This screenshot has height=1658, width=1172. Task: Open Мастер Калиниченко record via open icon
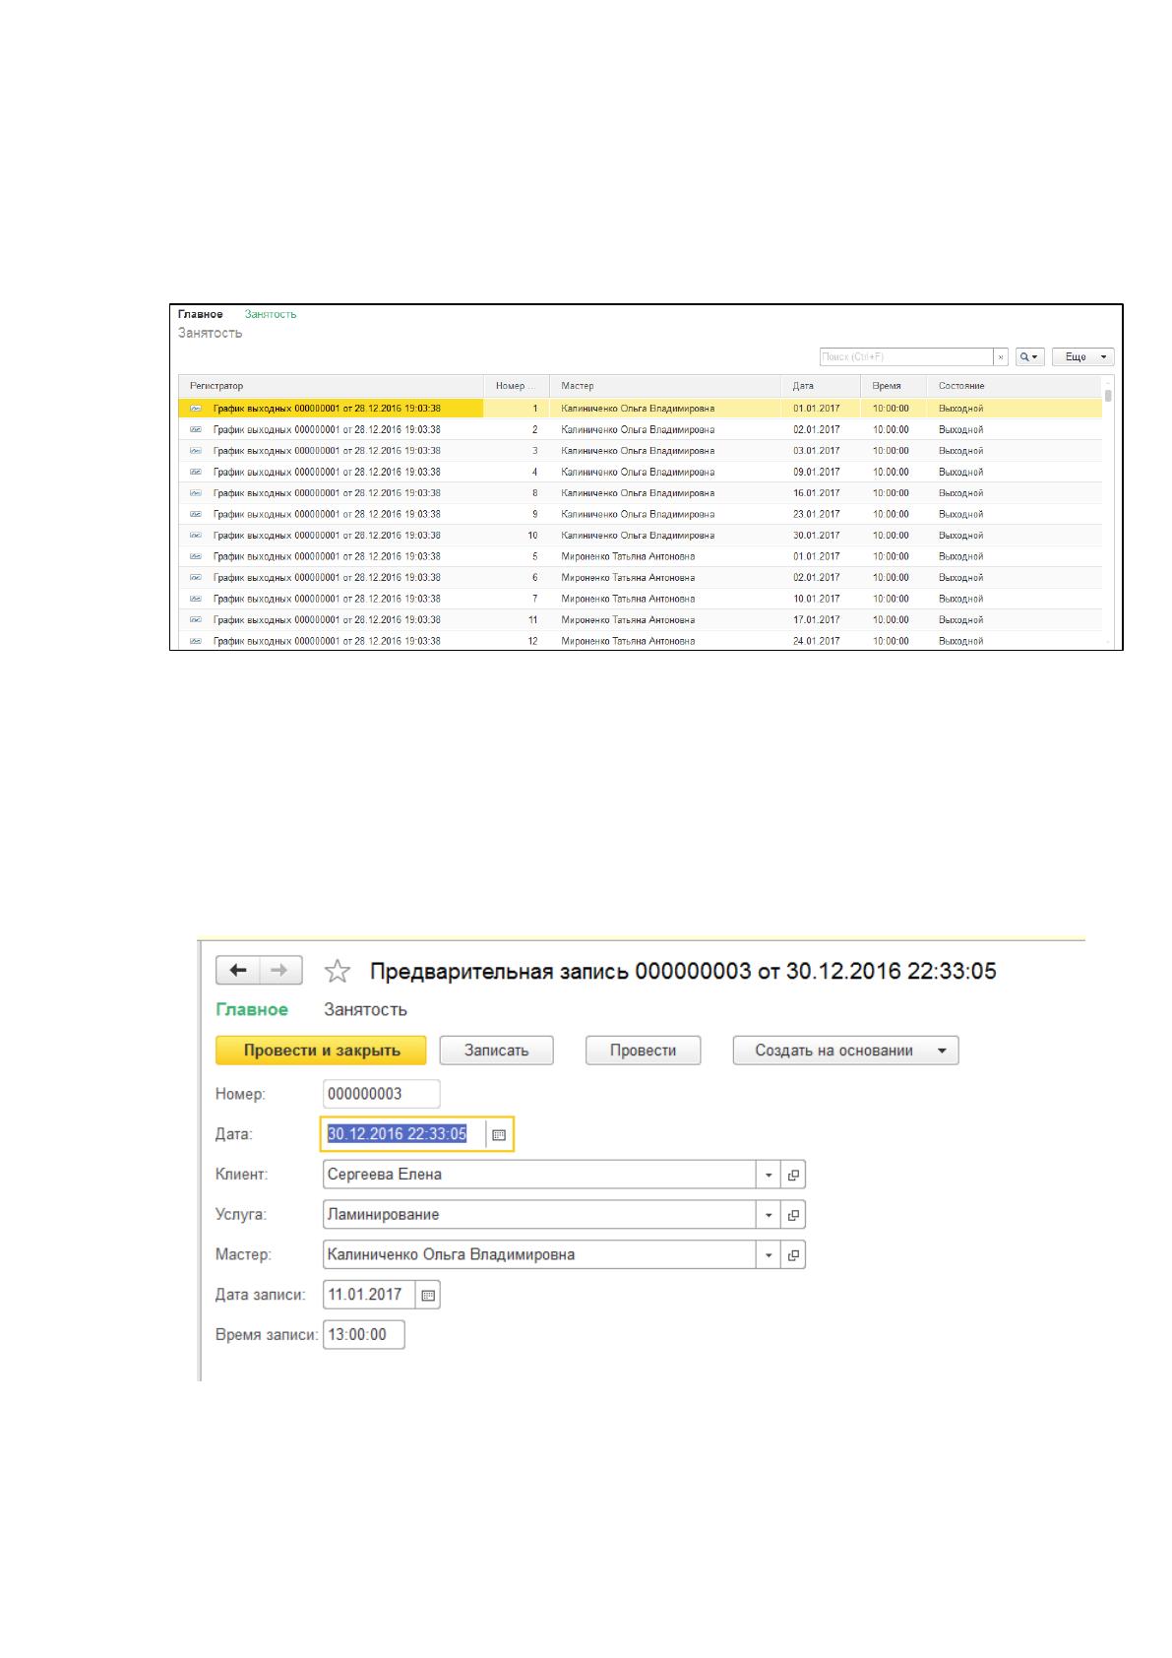coord(793,1255)
